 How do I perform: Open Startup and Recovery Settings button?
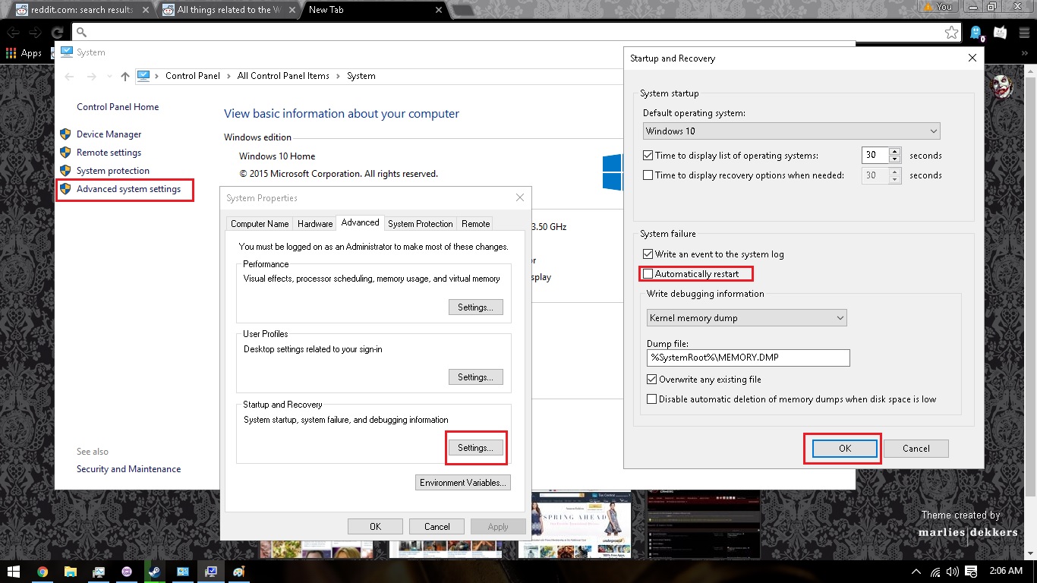[x=476, y=448]
